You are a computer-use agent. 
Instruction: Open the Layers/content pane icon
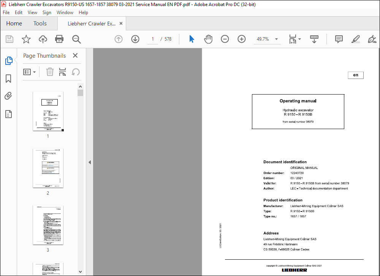[8, 114]
